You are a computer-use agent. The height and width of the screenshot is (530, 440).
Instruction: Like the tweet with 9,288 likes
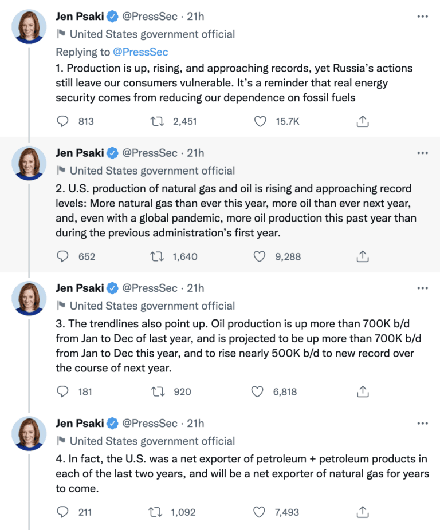point(260,257)
